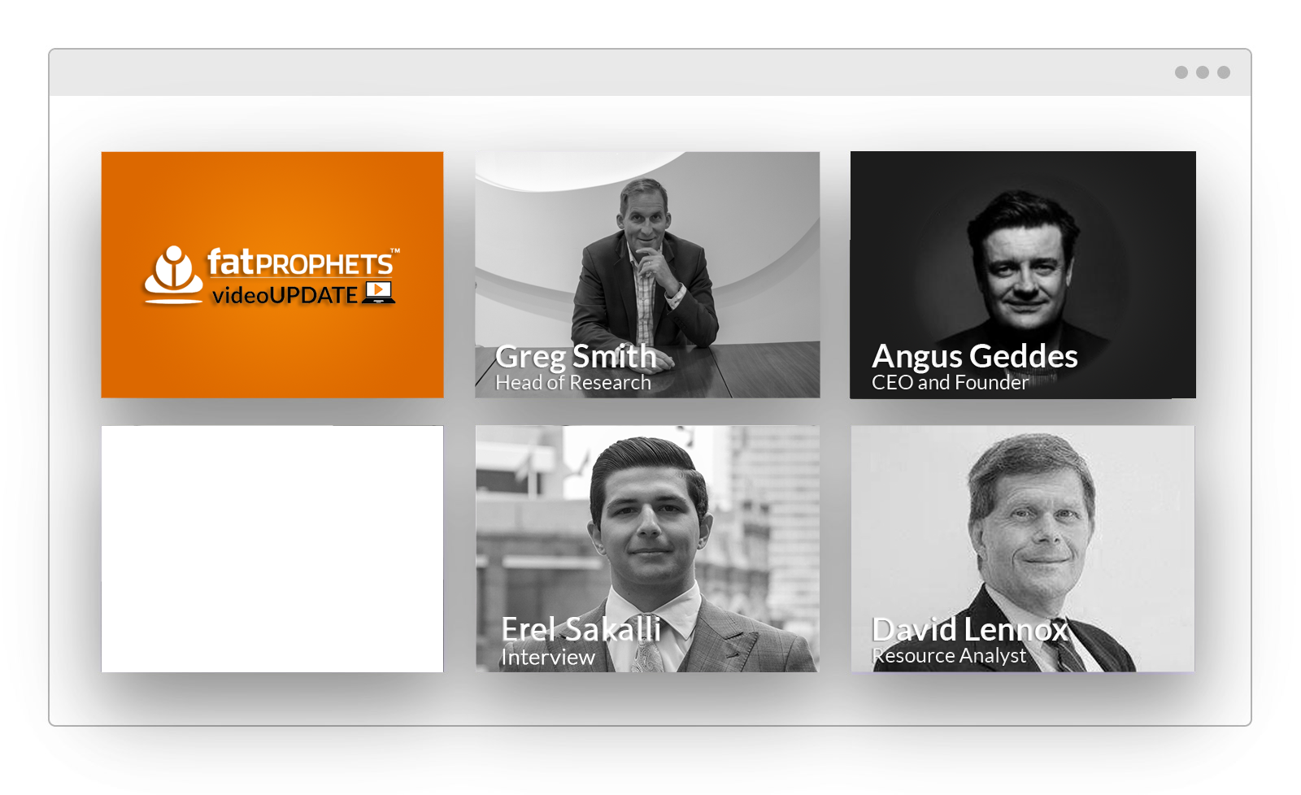Click the laptop play icon beside videoUPDATE
Screen dimensions: 1301x795
point(379,293)
